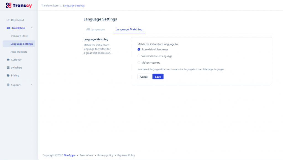Click Translate Store breadcrumb link
Viewport: 283px width, 160px height.
(50, 6)
